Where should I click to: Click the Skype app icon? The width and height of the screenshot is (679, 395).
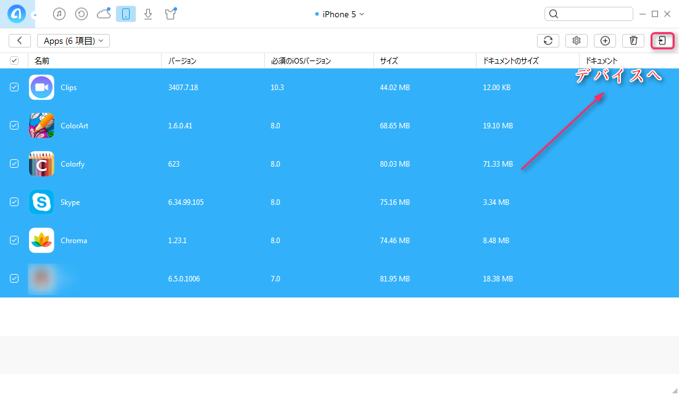(x=41, y=202)
